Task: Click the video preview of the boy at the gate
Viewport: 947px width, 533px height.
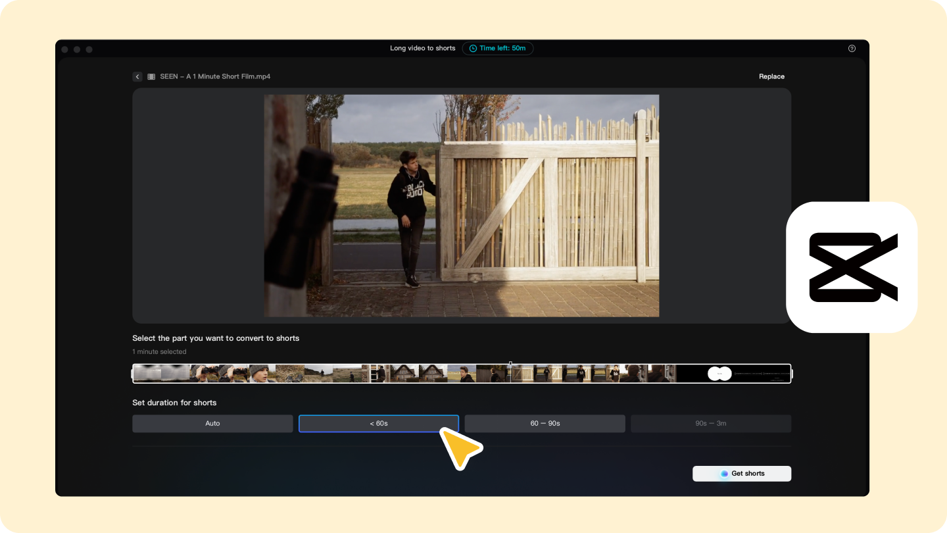Action: [460, 205]
